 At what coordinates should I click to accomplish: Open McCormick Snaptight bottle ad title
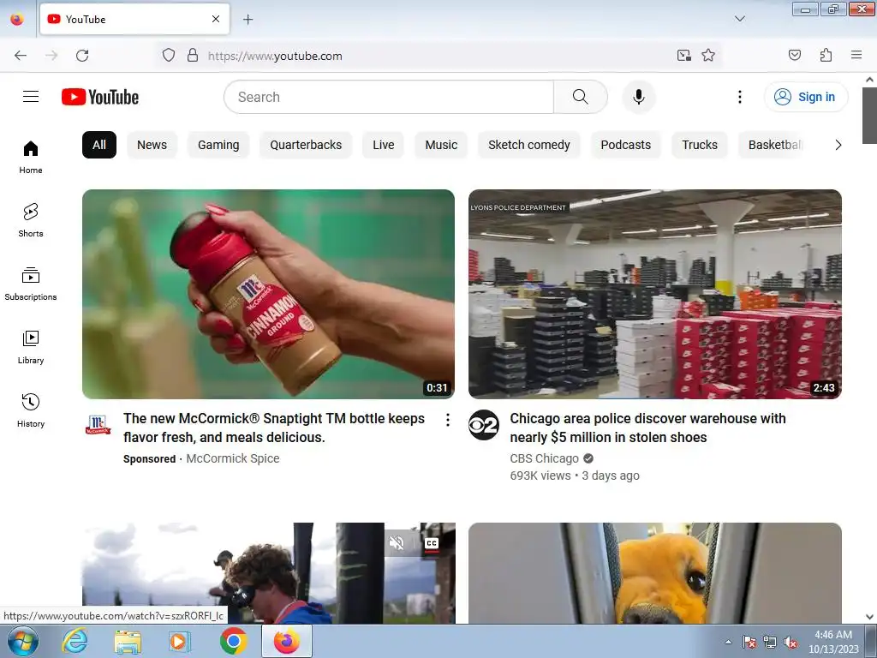coord(274,428)
